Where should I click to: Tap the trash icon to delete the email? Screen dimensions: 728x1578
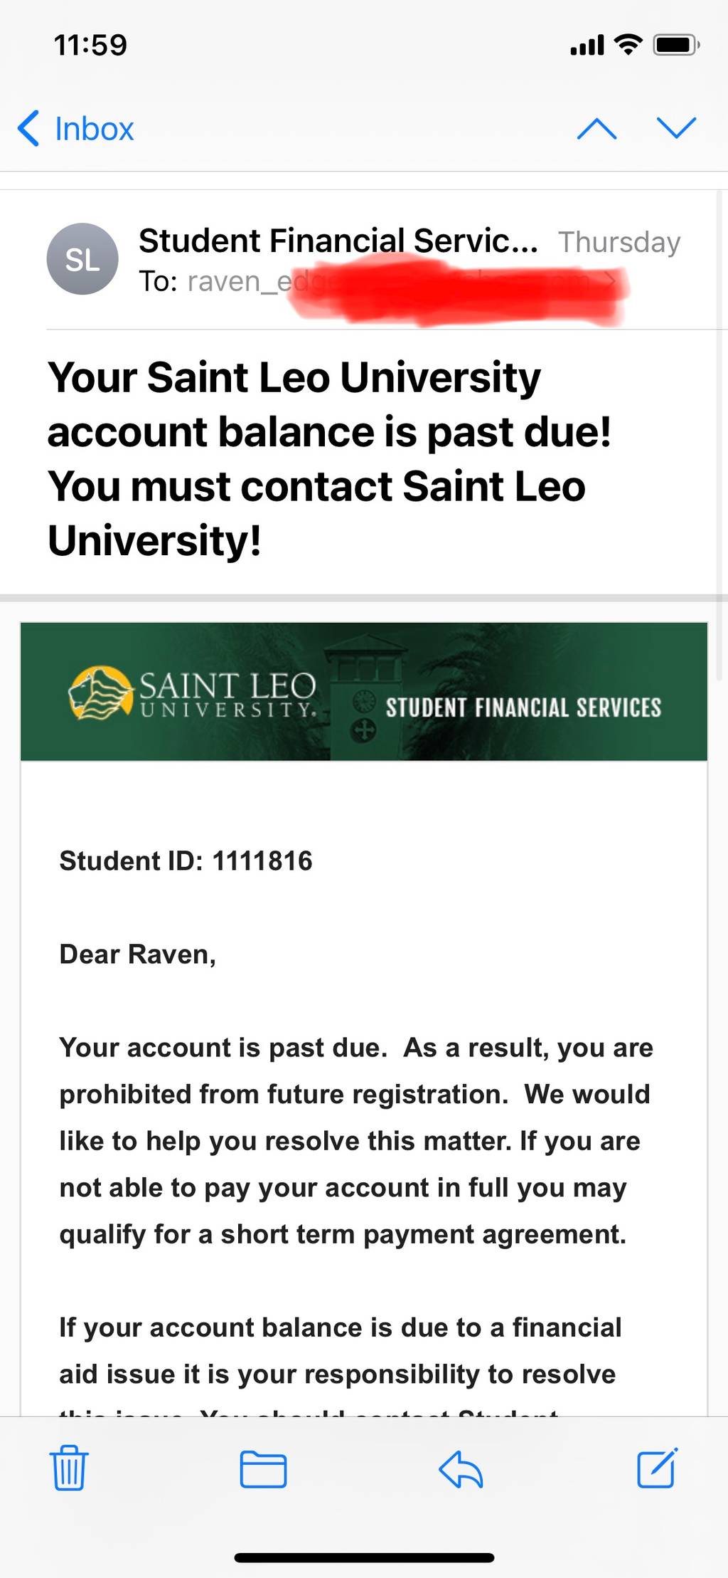(x=69, y=1468)
